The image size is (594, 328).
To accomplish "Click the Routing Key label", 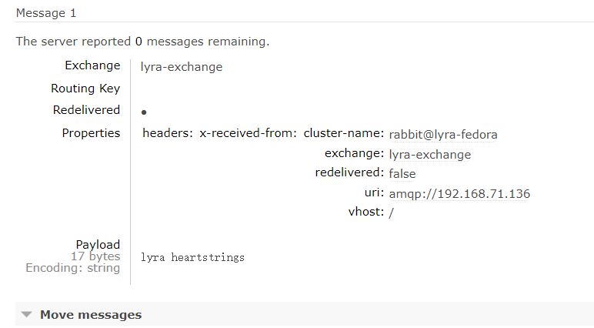I will pos(85,89).
